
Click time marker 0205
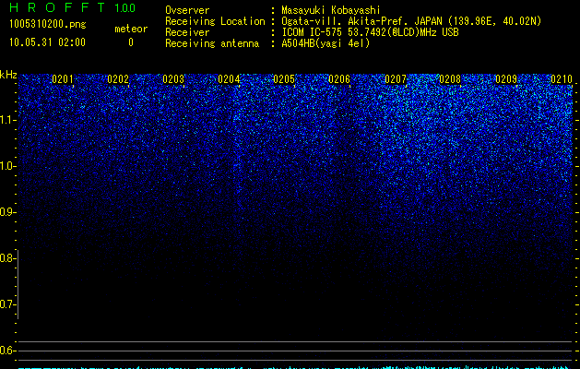click(284, 79)
